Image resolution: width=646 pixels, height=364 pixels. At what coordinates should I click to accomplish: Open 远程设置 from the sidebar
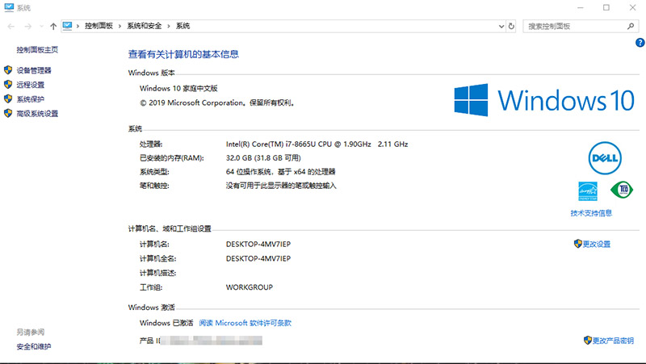[30, 85]
